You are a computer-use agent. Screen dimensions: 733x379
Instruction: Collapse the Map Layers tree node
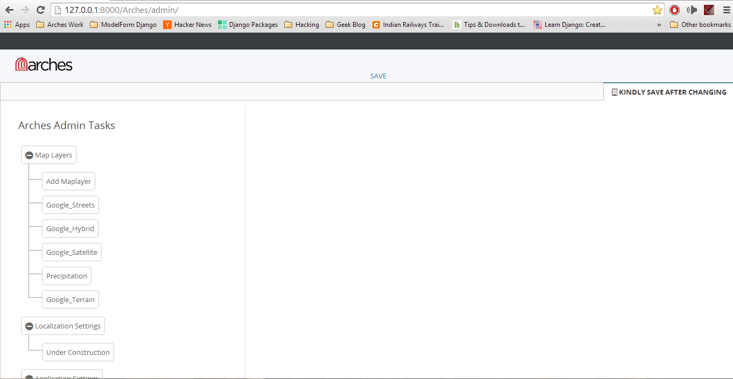pyautogui.click(x=30, y=155)
